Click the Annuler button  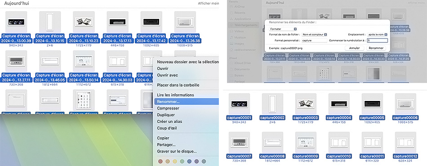tap(354, 48)
